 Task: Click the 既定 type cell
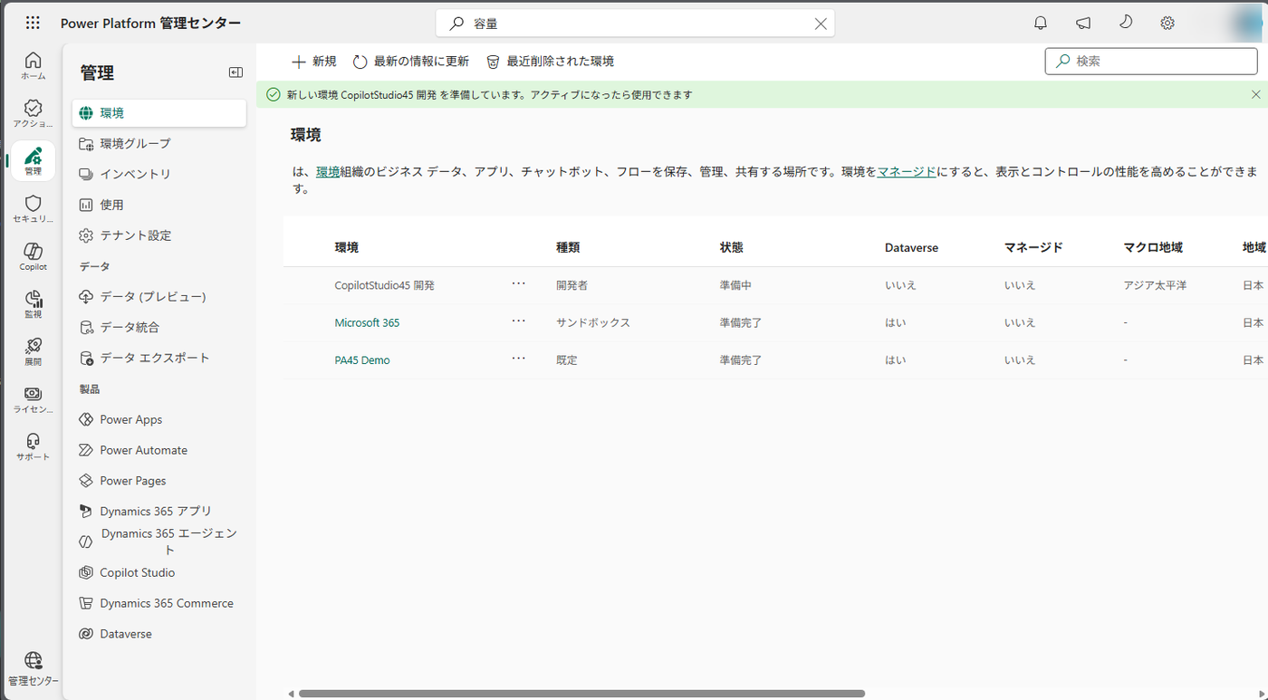pos(567,360)
